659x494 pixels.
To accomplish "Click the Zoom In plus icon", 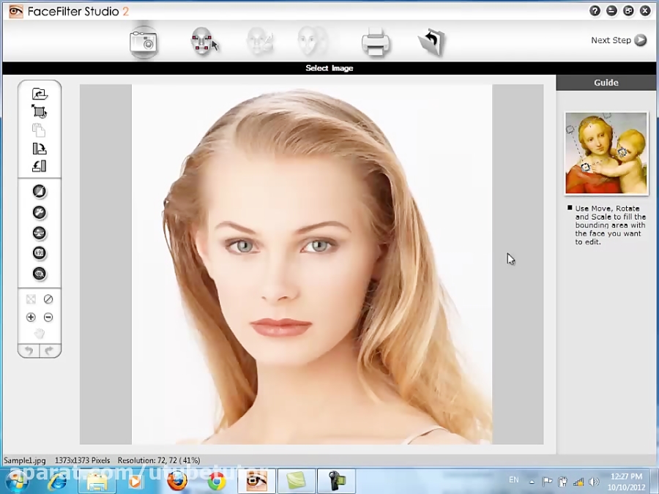I will 31,318.
